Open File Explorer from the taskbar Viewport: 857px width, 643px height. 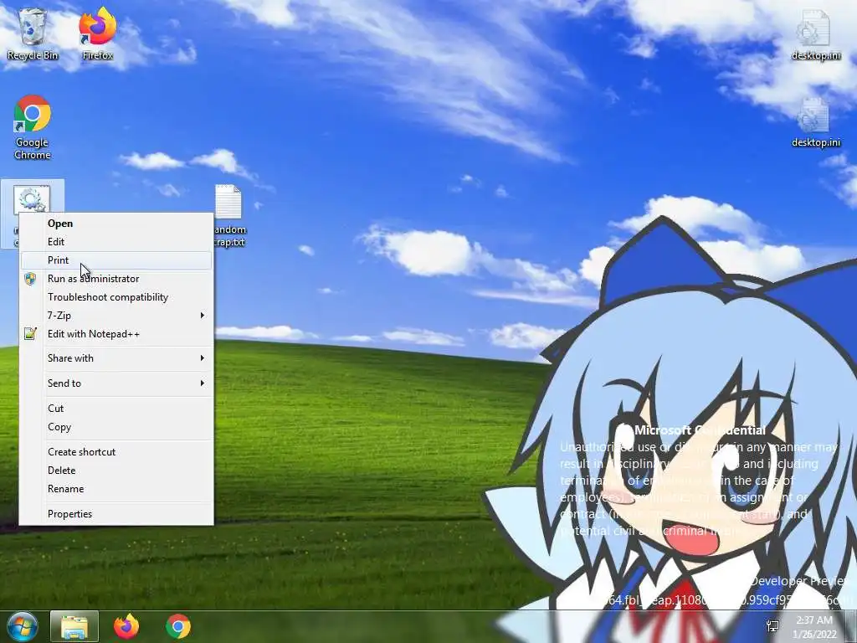[74, 626]
